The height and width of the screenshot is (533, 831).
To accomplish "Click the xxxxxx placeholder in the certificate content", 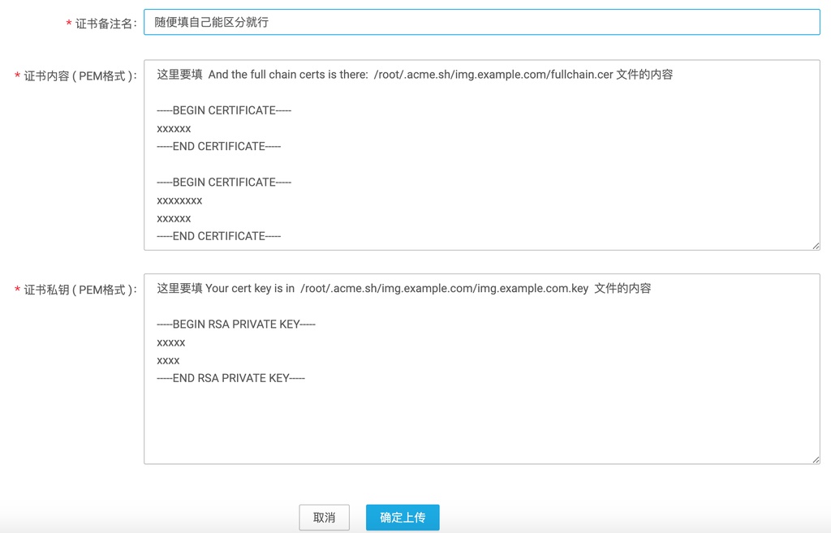I will point(172,128).
